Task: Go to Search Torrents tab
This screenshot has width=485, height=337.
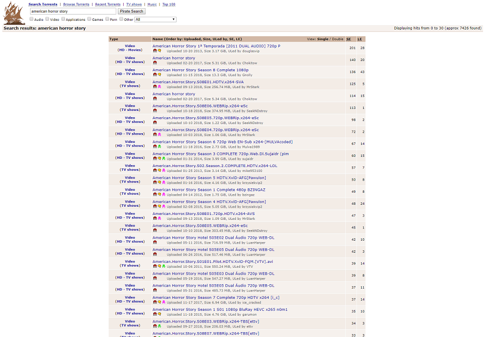Action: (43, 4)
